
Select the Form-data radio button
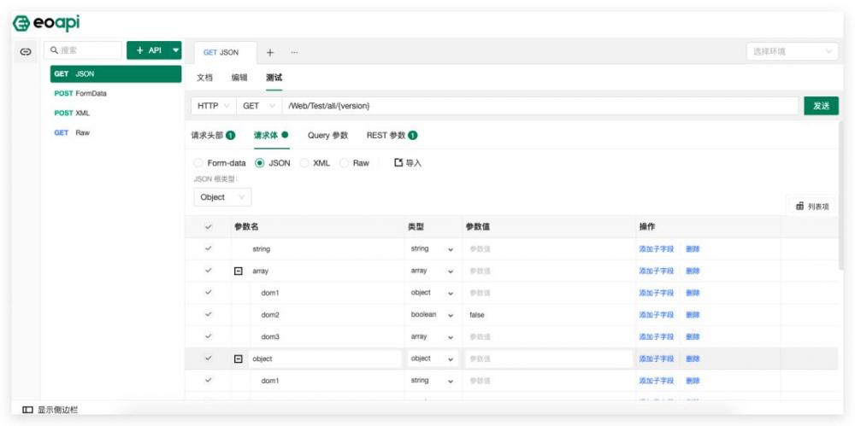[x=198, y=163]
